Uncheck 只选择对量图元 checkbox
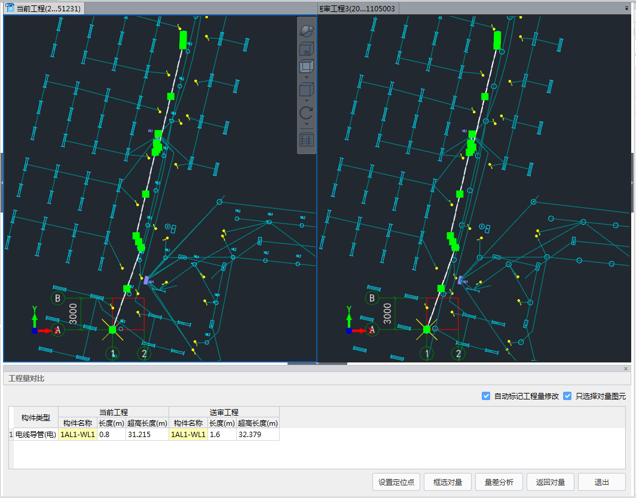Viewport: 636px width, 498px height. [x=567, y=396]
